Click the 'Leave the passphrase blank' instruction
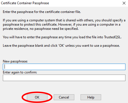128x103 pixels. coord(61,46)
